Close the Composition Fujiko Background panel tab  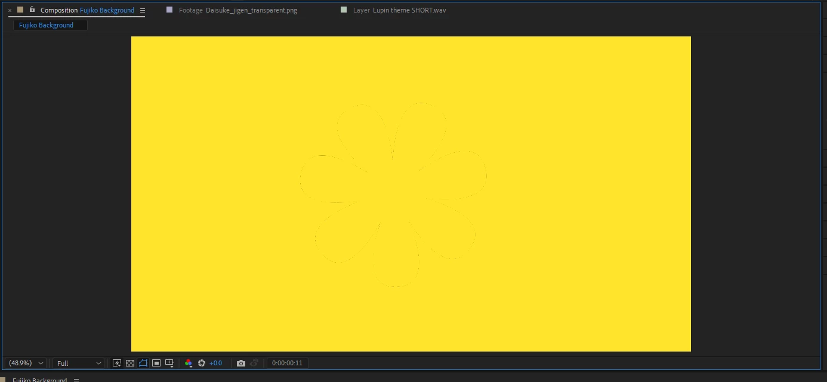[10, 10]
